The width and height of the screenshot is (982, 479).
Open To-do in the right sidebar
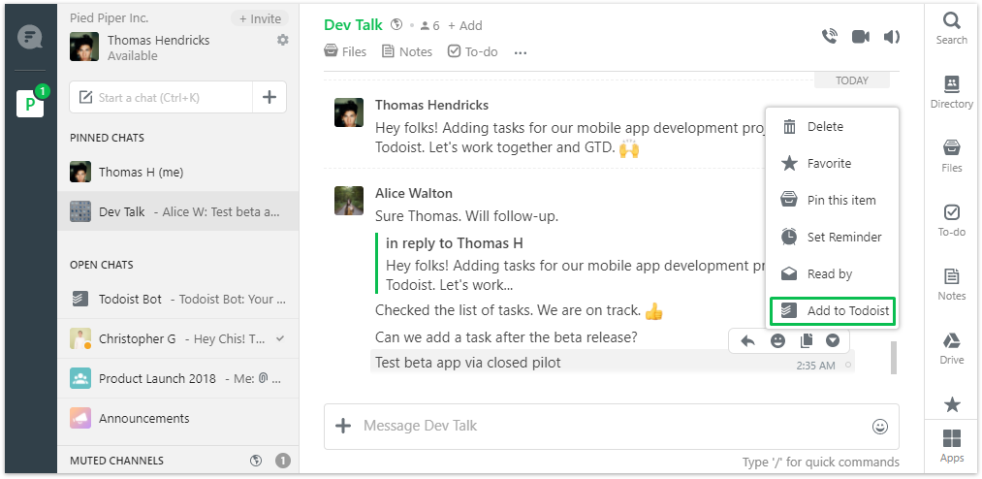(951, 220)
